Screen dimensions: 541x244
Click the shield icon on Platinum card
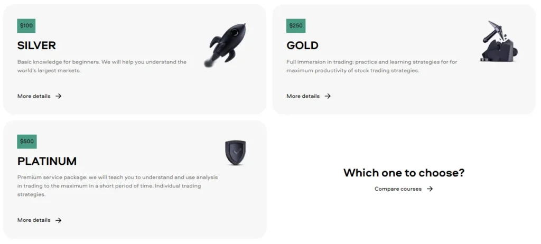tap(235, 152)
